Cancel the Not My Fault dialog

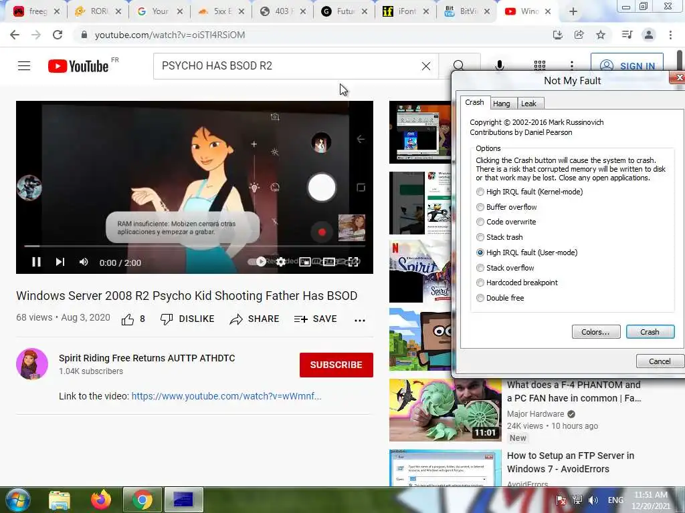click(660, 361)
